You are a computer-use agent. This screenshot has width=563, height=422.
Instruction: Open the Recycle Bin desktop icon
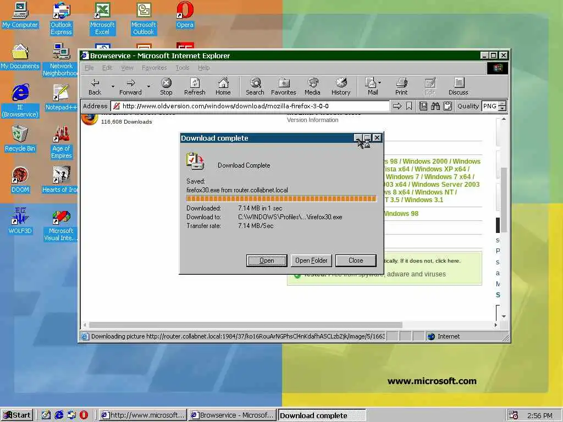click(20, 139)
